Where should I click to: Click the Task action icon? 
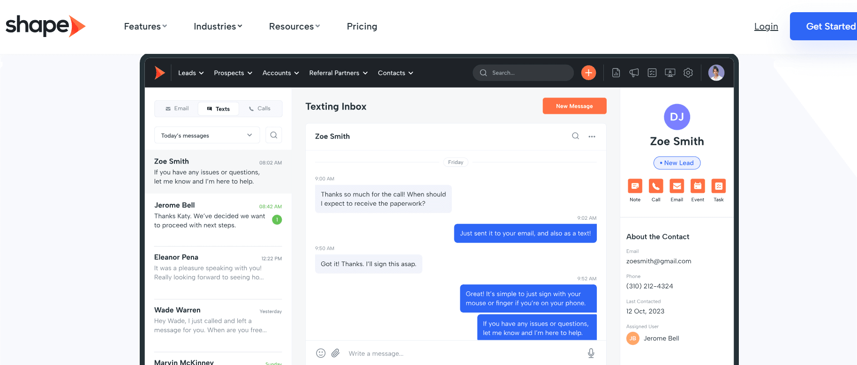(x=719, y=186)
